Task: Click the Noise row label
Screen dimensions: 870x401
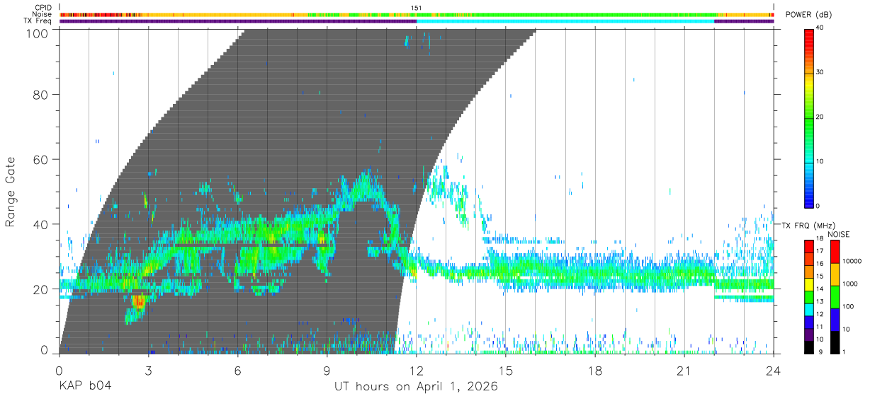Action: click(x=42, y=14)
